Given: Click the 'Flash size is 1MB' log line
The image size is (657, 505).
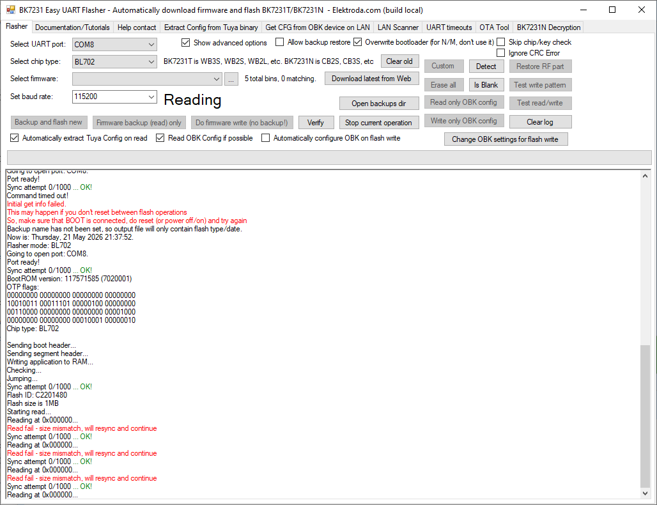Looking at the screenshot, I should coord(33,403).
